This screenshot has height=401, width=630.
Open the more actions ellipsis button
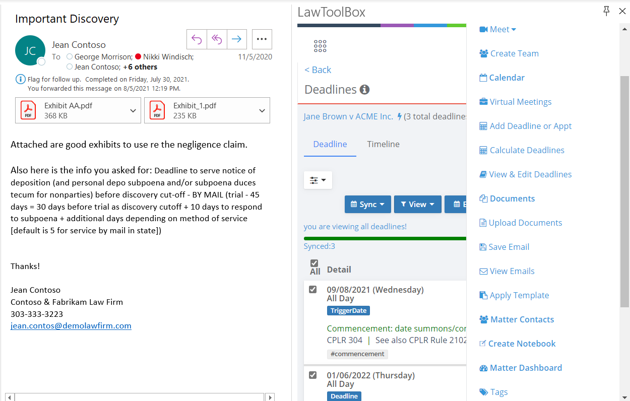click(262, 39)
